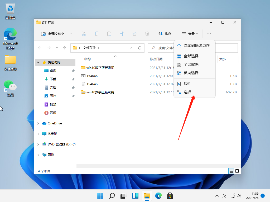Go up one folder with the up arrow
Screen dimensions: 270x202
(65, 48)
